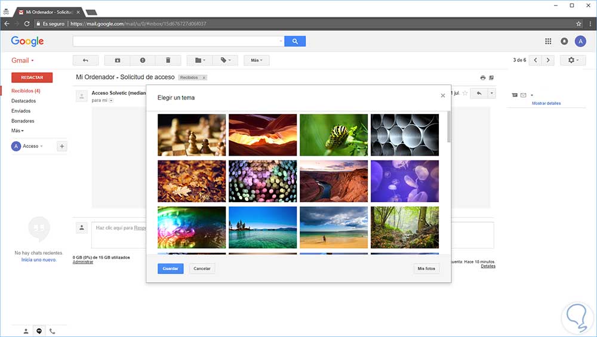This screenshot has height=337, width=597.
Task: Choose the metal pipes theme
Action: [x=405, y=135]
